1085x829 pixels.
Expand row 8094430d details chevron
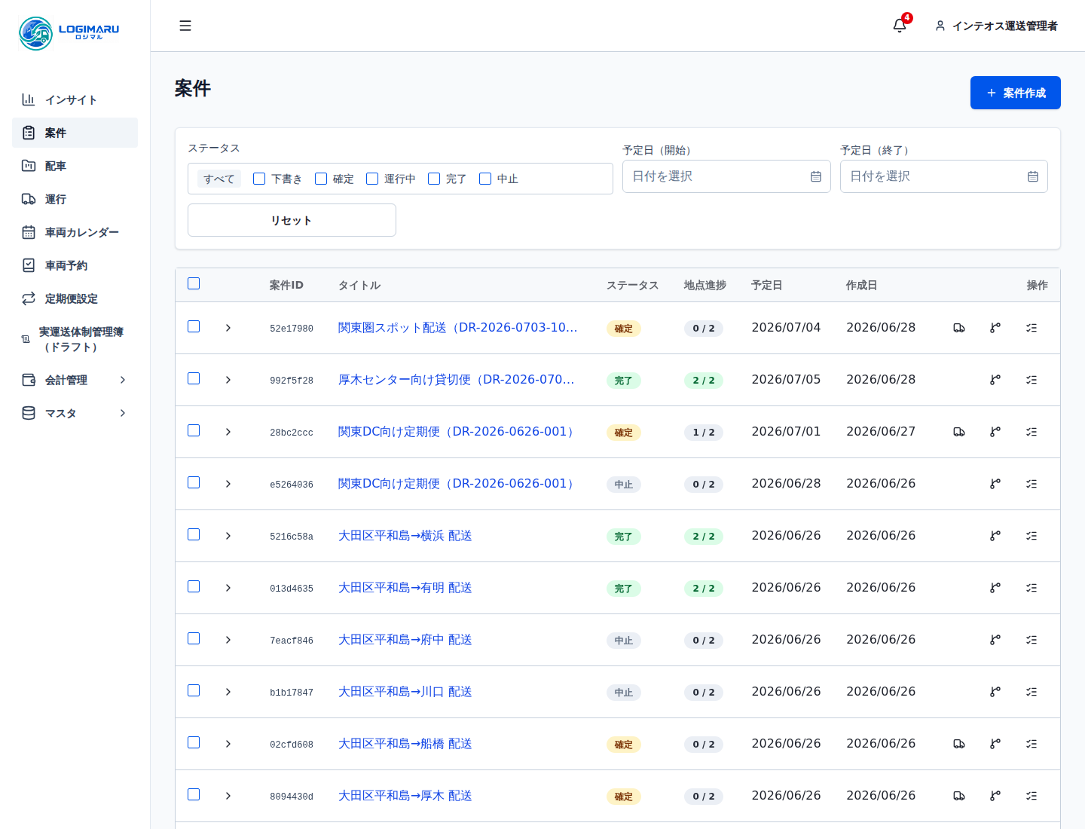228,796
